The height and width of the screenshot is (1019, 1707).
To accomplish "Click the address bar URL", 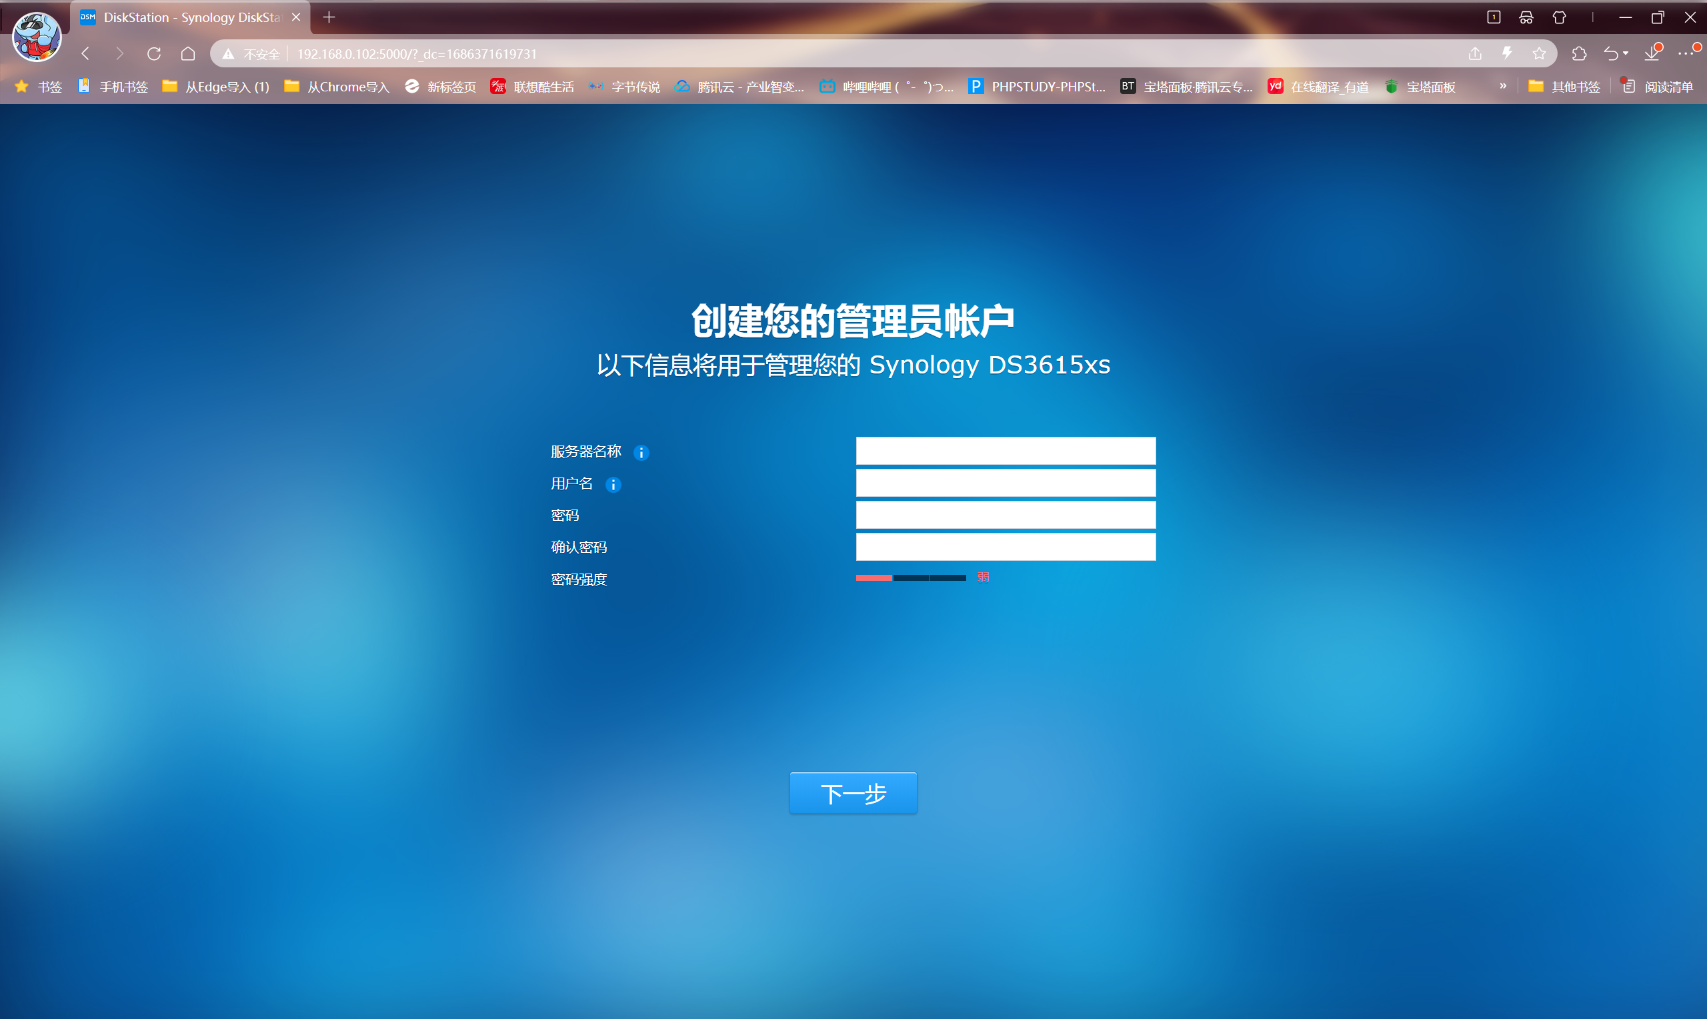I will [417, 53].
